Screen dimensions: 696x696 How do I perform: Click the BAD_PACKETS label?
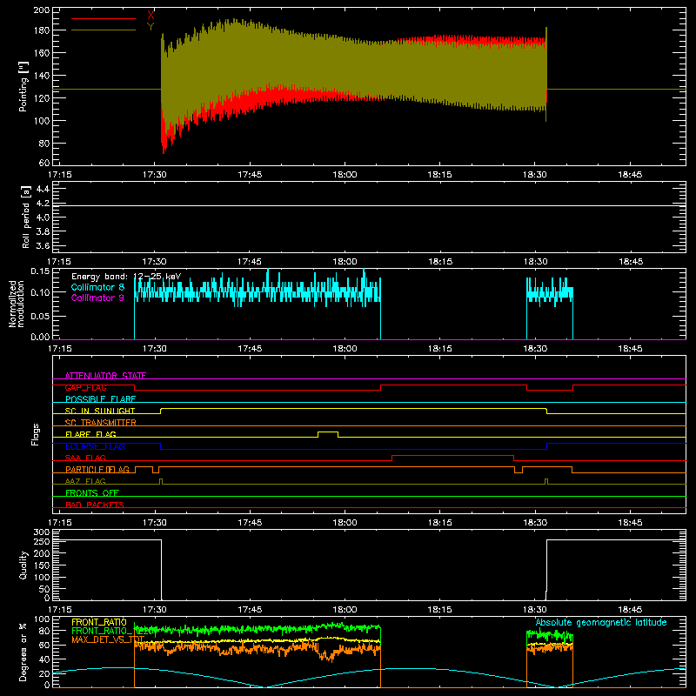95,505
